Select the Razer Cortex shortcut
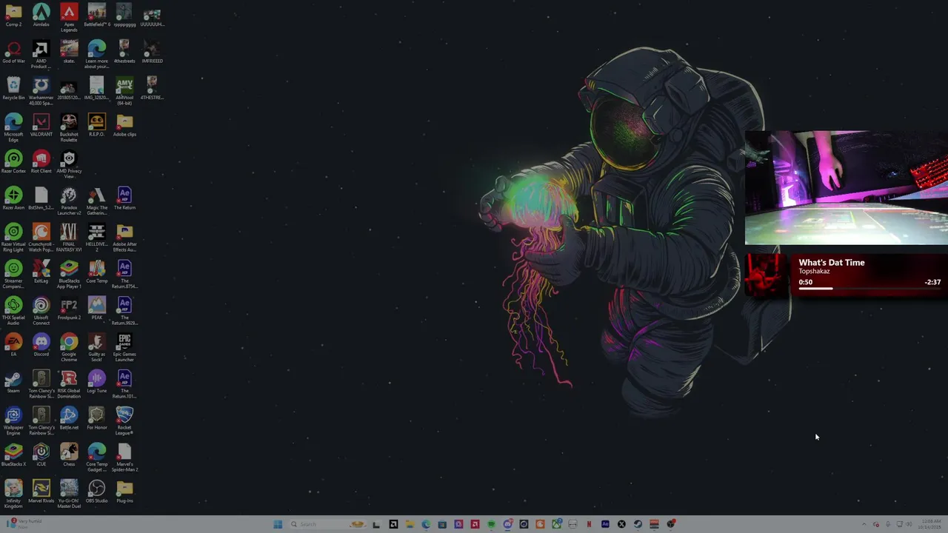The image size is (948, 533). tap(13, 162)
